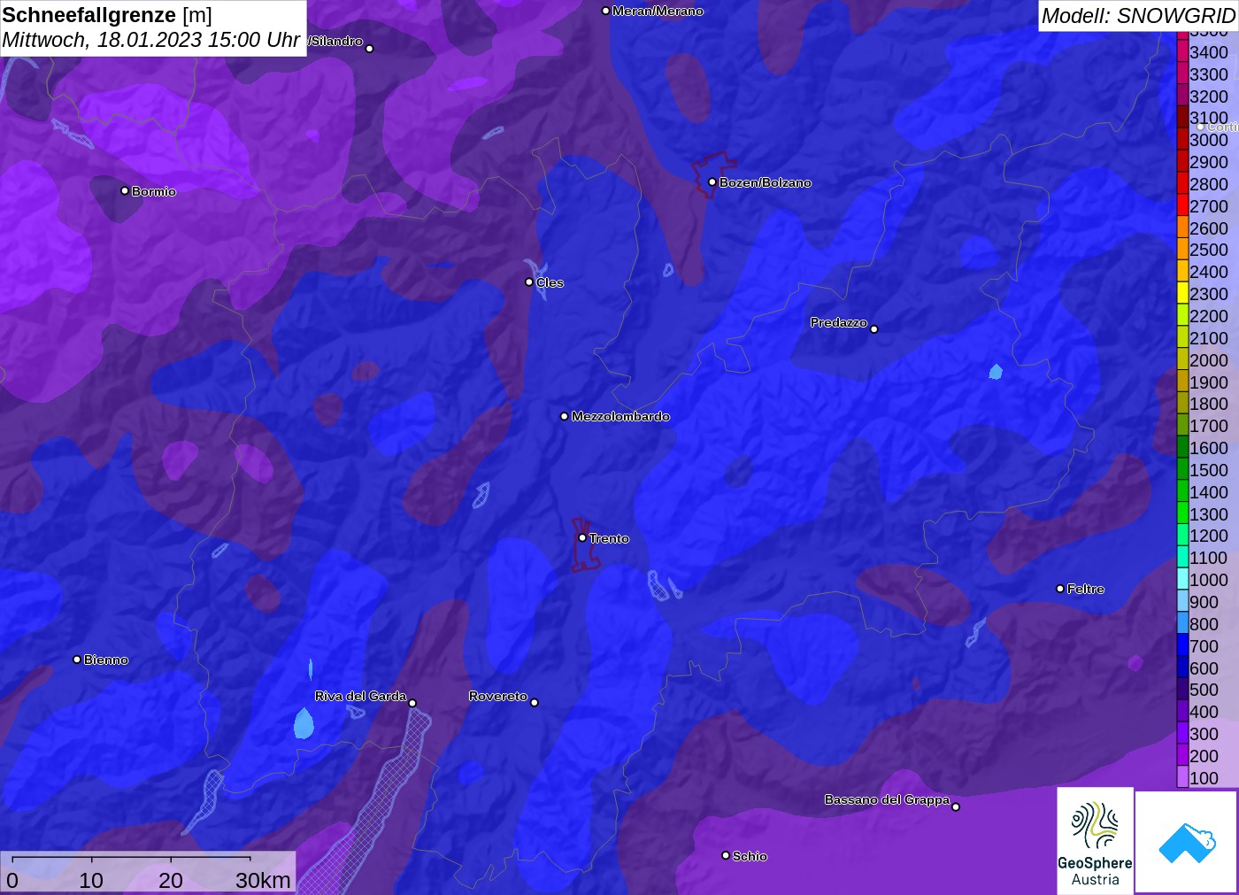The height and width of the screenshot is (895, 1239).
Task: Pick the 3000 m legend color swatch
Action: (1182, 140)
